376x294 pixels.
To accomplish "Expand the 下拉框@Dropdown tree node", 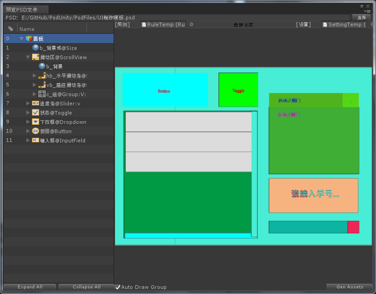I will (28, 122).
